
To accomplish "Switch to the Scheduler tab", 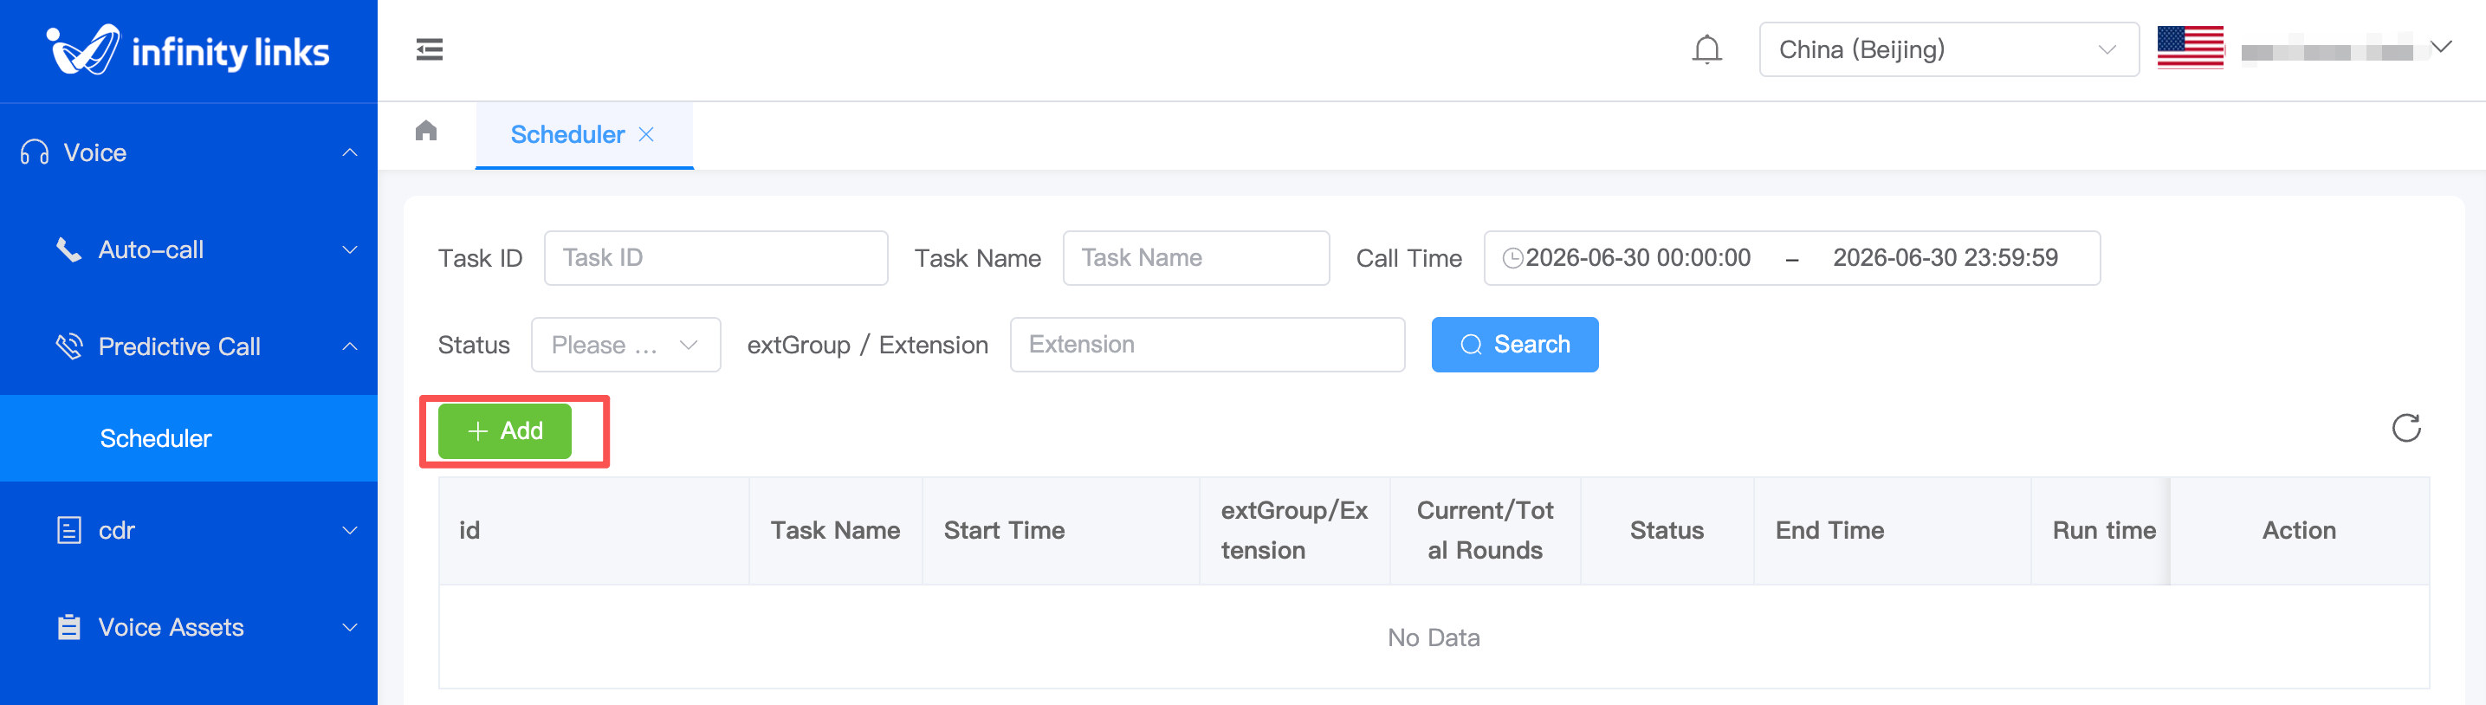I will point(567,134).
